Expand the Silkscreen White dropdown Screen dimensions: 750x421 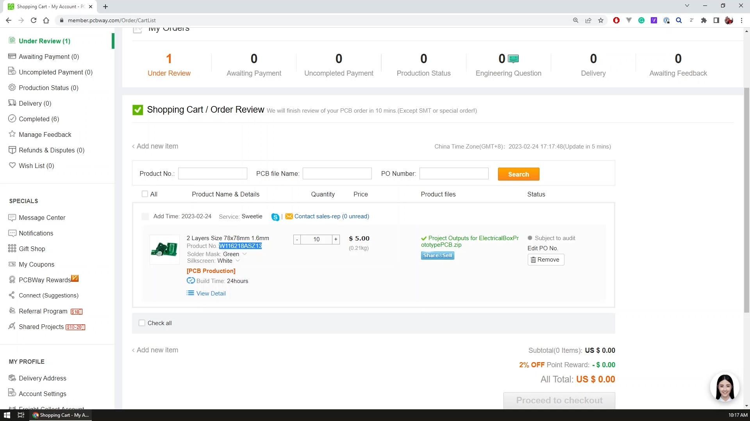pyautogui.click(x=237, y=261)
